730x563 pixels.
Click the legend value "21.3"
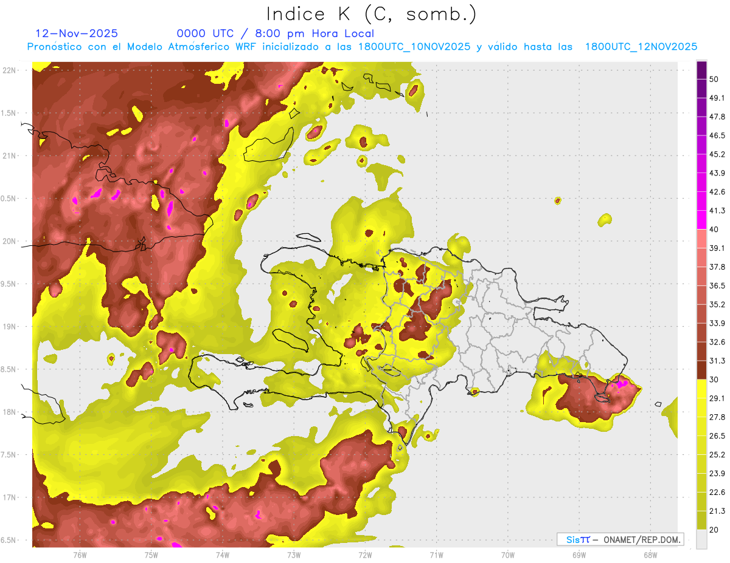(718, 511)
